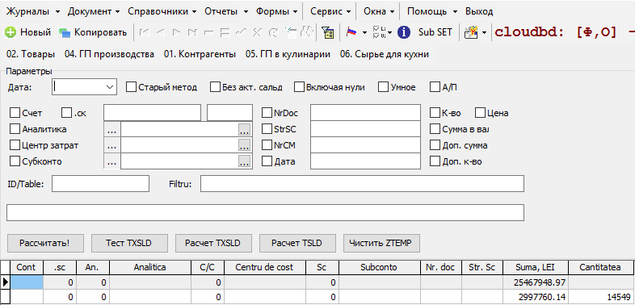Check the Включая нули option
Screen dimensions: 635x305
(x=299, y=87)
